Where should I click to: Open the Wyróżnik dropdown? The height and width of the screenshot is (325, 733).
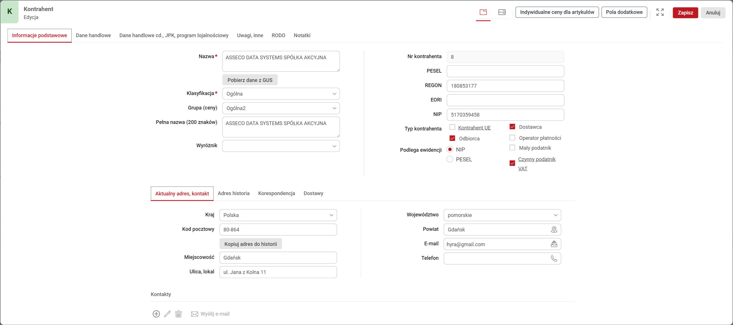281,146
